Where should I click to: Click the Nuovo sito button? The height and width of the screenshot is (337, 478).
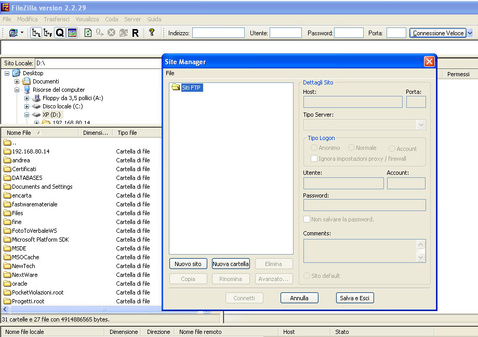[x=188, y=264]
